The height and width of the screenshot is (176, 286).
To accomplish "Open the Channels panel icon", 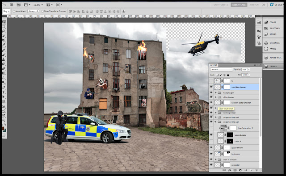I will [x=266, y=43].
